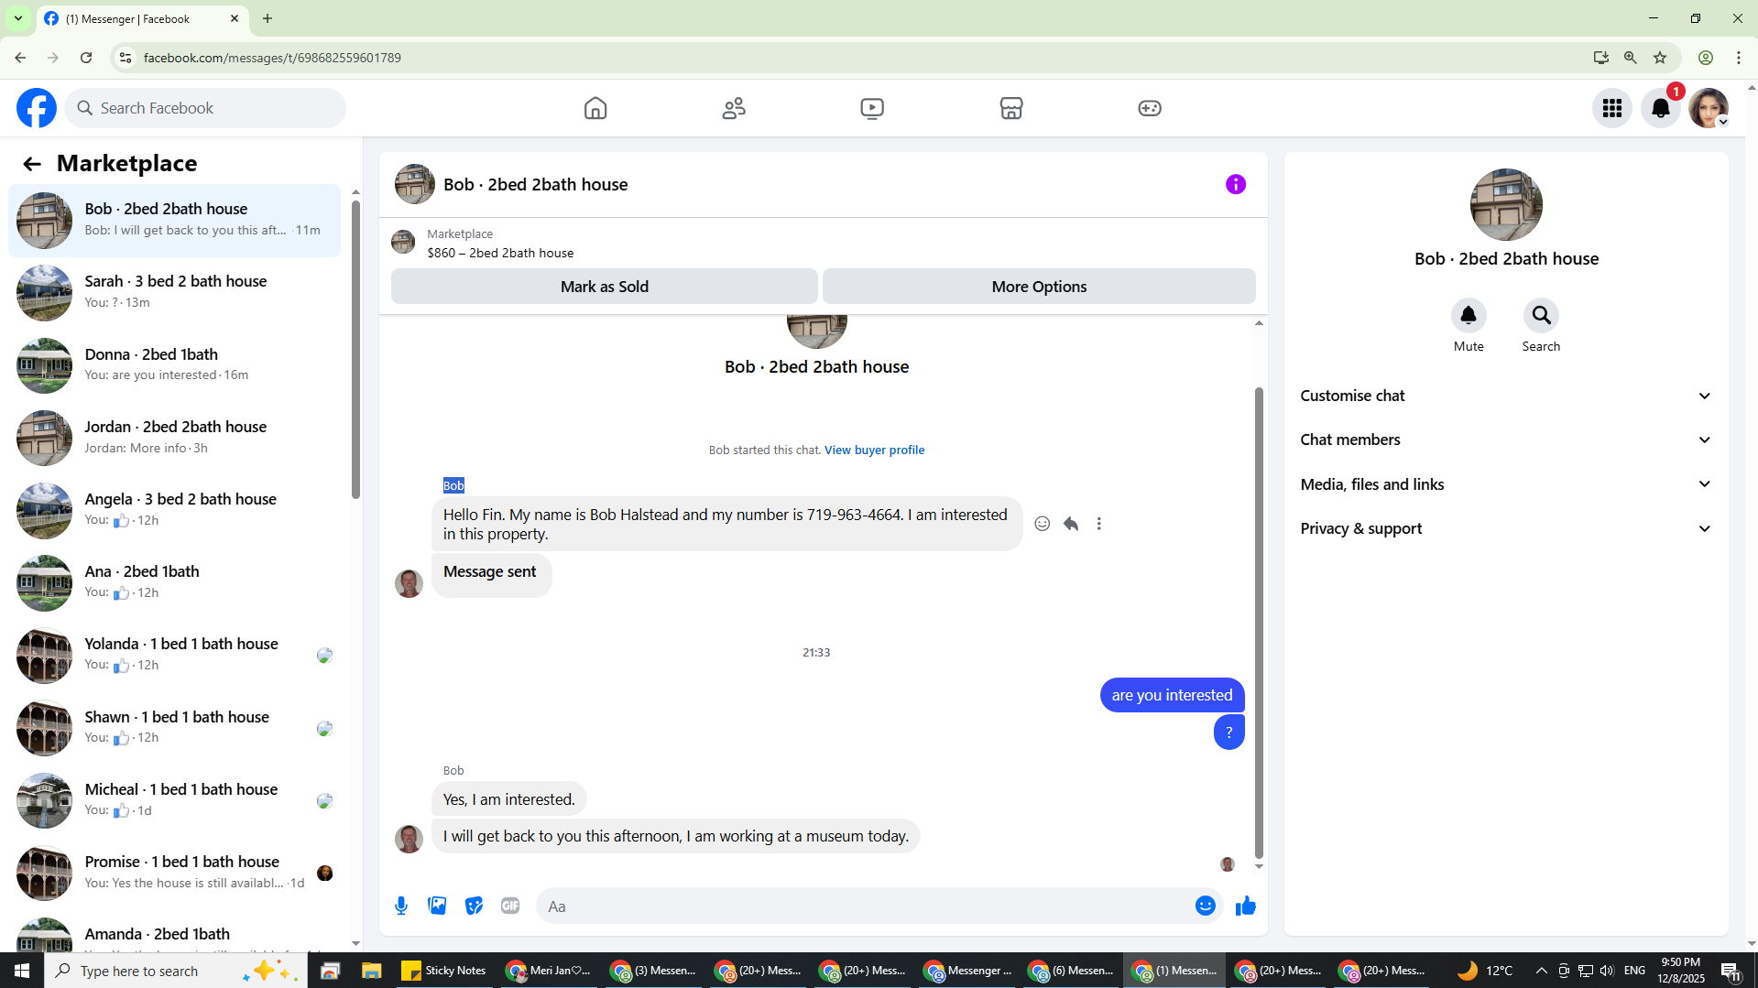This screenshot has height=988, width=1758.
Task: Click Bob's profile thumbnail in right panel
Action: pos(1506,205)
